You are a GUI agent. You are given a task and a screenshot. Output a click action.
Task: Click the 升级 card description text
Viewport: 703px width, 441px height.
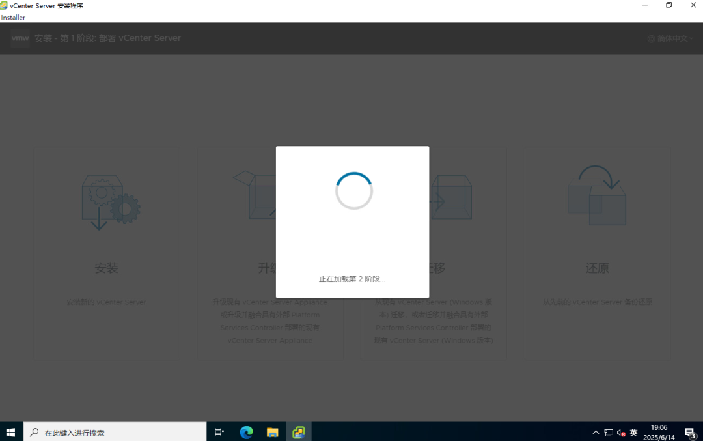[x=270, y=321]
